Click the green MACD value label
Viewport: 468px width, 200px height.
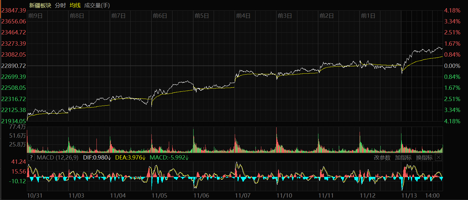click(x=169, y=158)
